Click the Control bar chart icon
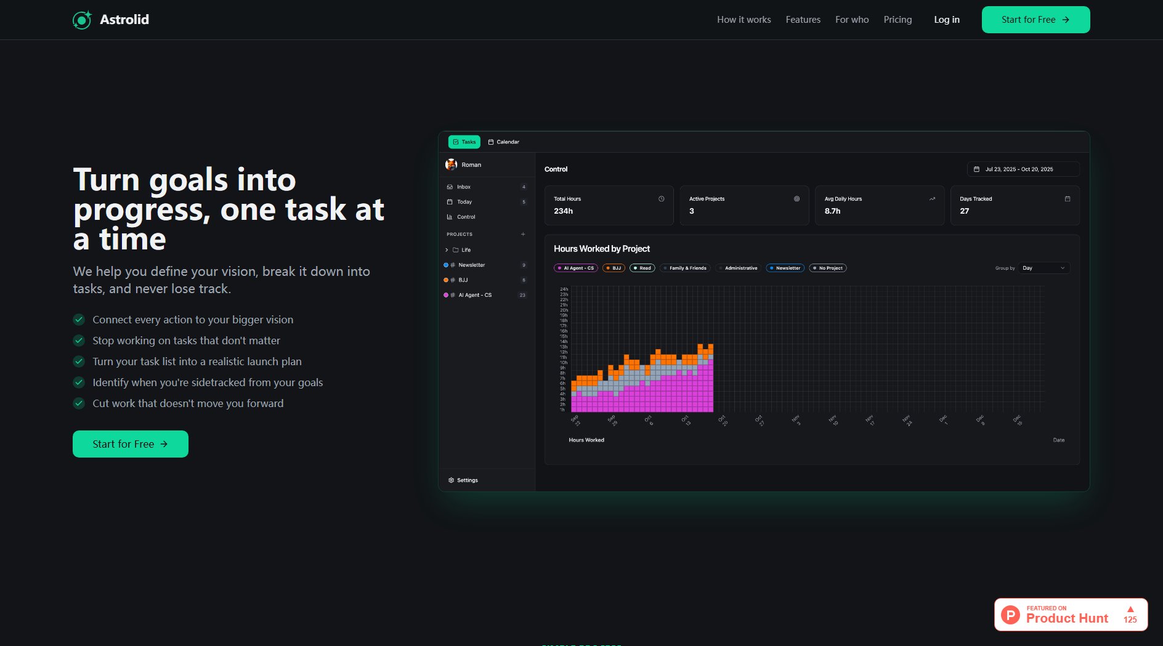Image resolution: width=1163 pixels, height=646 pixels. pyautogui.click(x=450, y=217)
